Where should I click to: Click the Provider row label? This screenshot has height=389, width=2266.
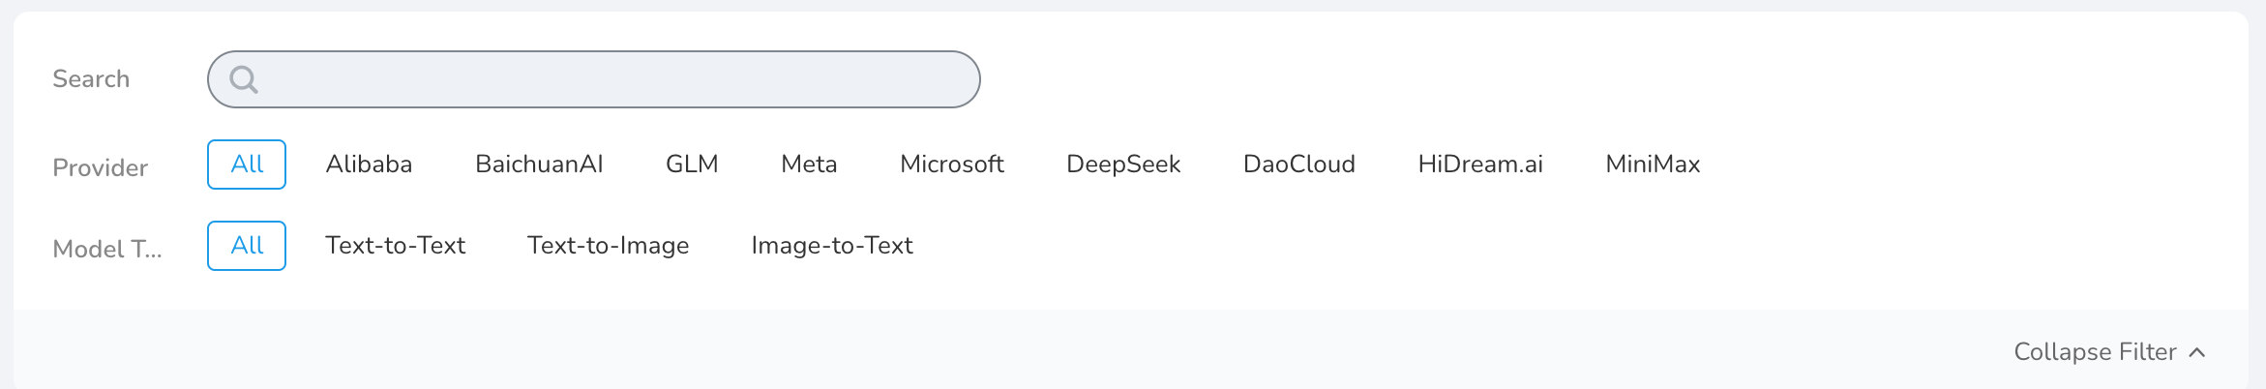100,168
